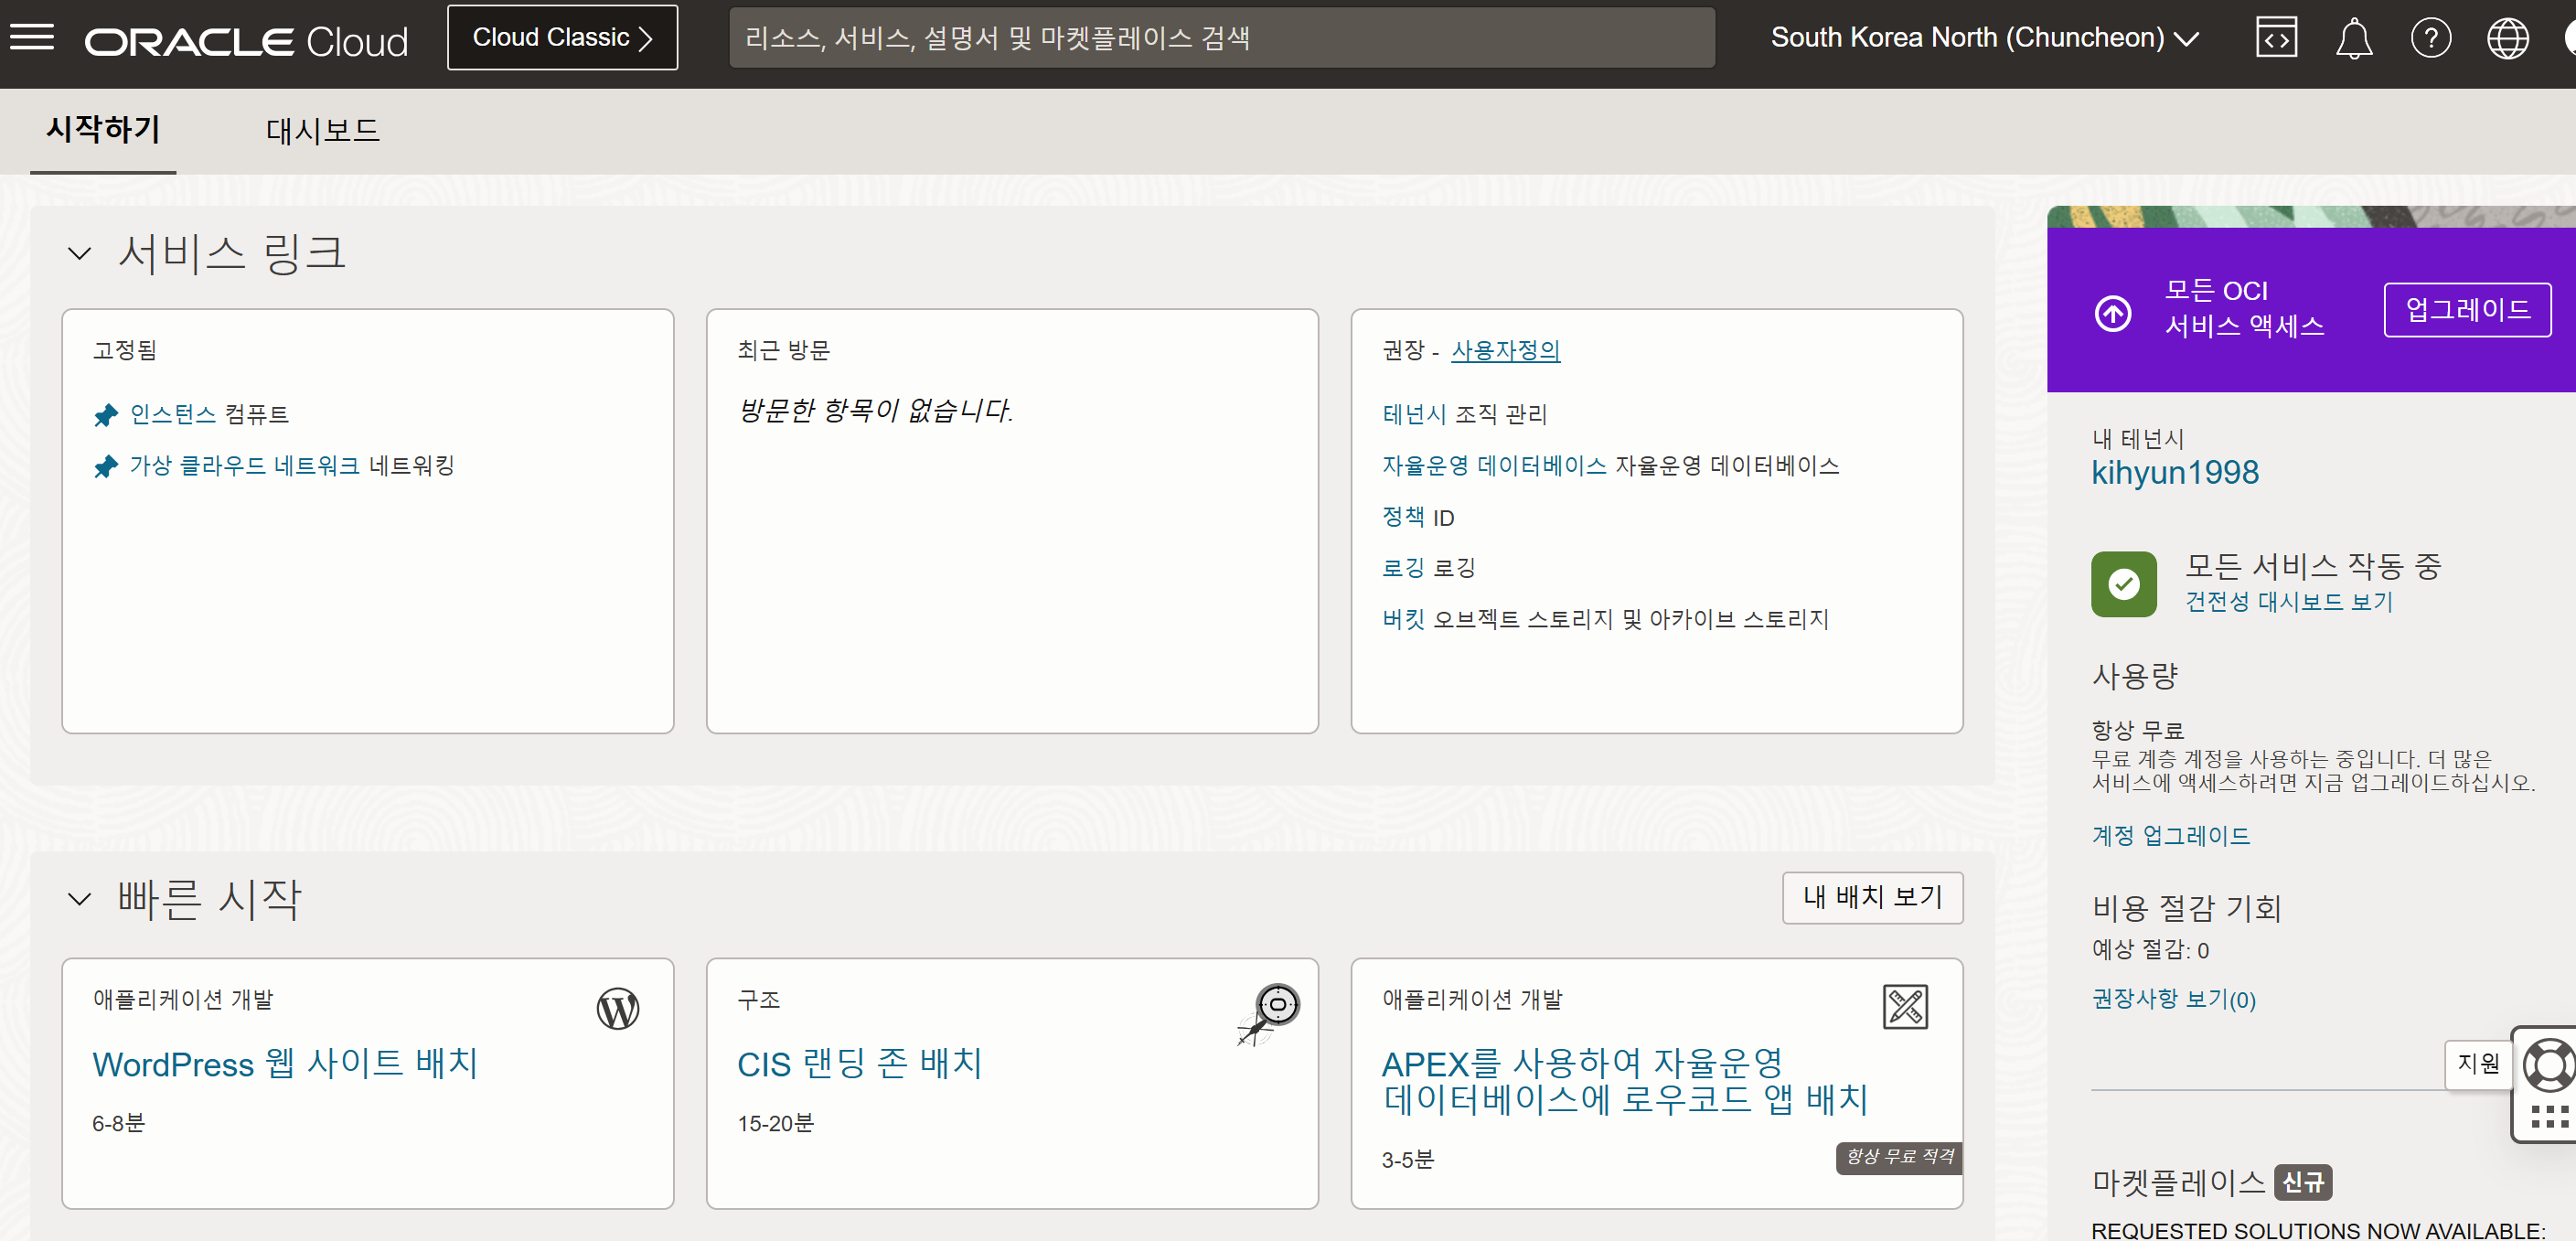2576x1241 pixels.
Task: Click the 업그레이드 button
Action: [x=2466, y=310]
